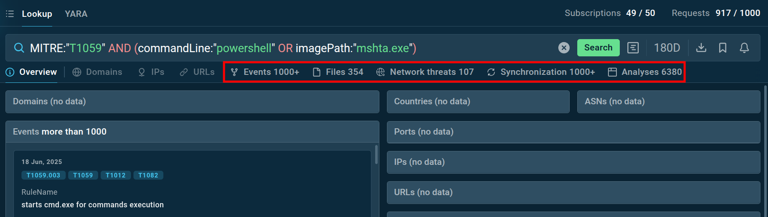Click the Events list scrollbar
This screenshot has width=768, height=217.
click(376, 155)
